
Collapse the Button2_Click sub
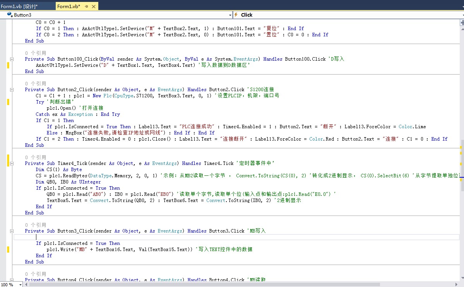(12, 90)
